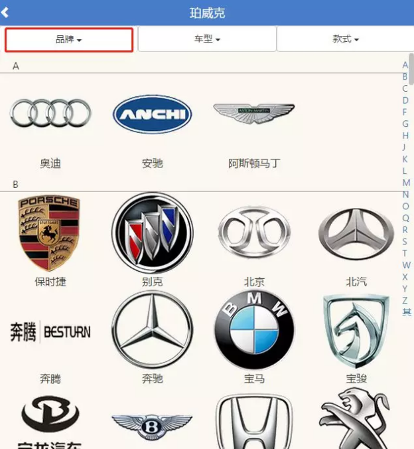The image size is (414, 449).
Task: Open the 车型 dropdown filter
Action: click(x=207, y=39)
